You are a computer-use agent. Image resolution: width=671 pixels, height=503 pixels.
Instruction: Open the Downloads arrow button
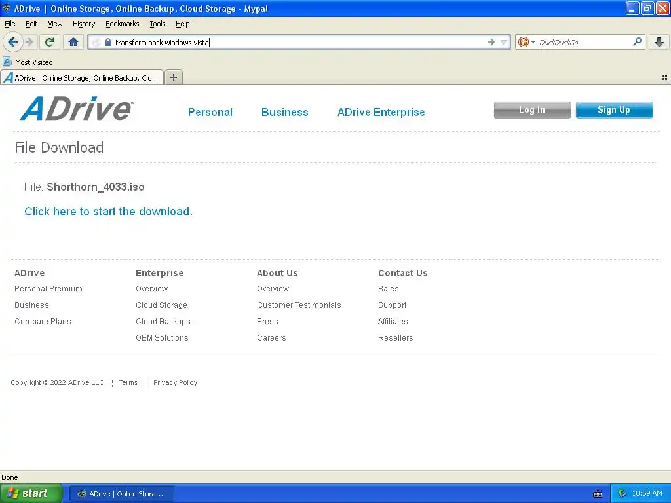point(659,42)
